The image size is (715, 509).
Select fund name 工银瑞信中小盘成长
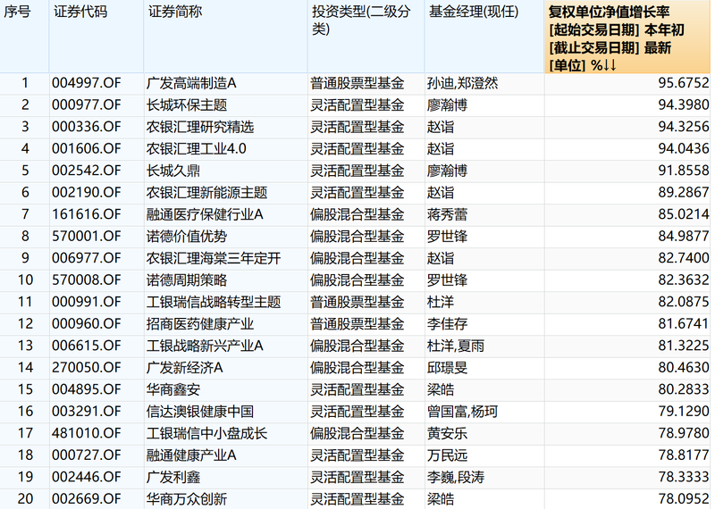coord(206,433)
